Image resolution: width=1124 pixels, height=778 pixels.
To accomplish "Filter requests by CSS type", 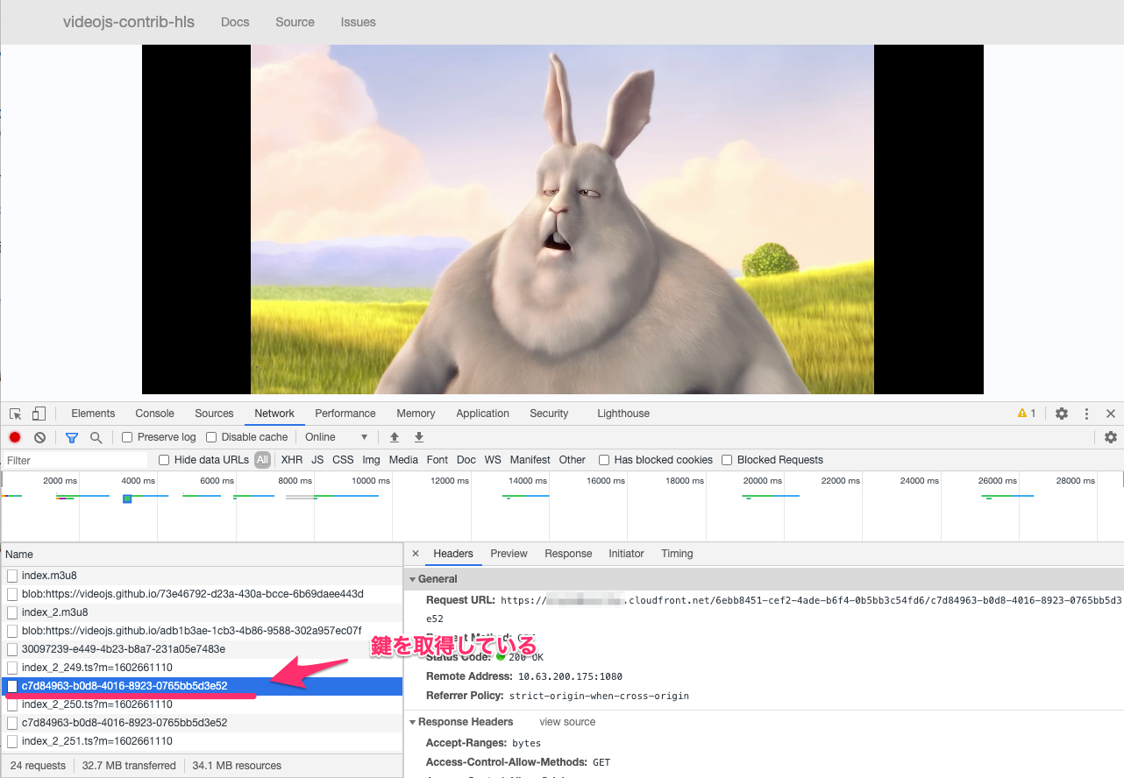I will point(343,460).
